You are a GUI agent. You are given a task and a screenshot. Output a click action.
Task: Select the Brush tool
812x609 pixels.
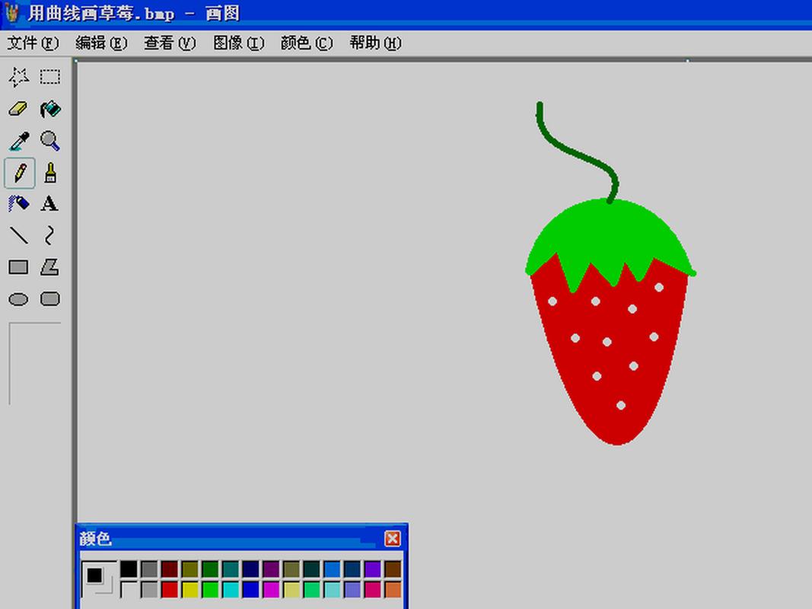point(49,173)
